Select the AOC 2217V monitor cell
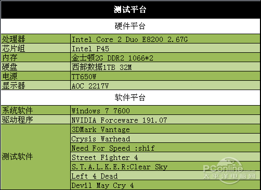Screen dimensions: 261x190 (165, 85)
